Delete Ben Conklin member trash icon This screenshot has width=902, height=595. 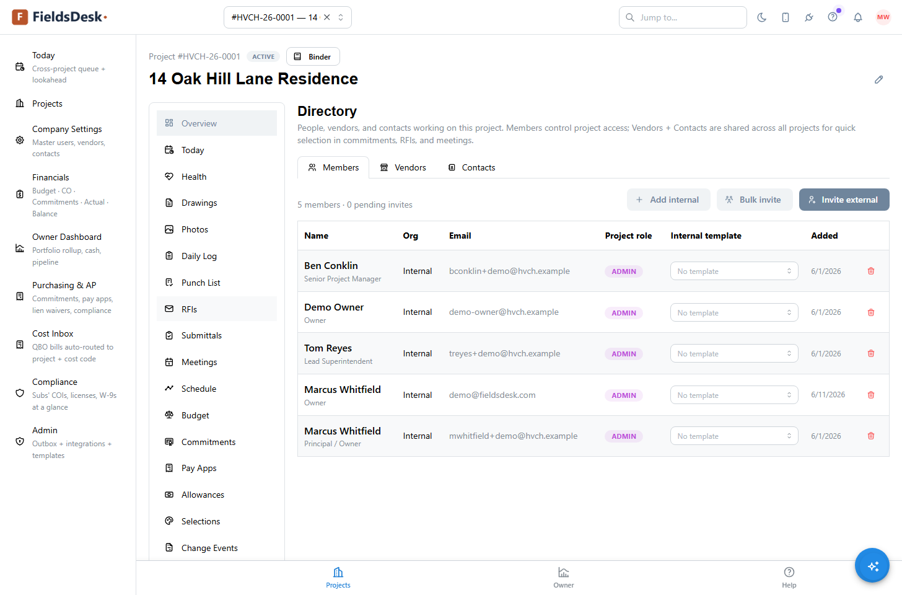coord(871,271)
